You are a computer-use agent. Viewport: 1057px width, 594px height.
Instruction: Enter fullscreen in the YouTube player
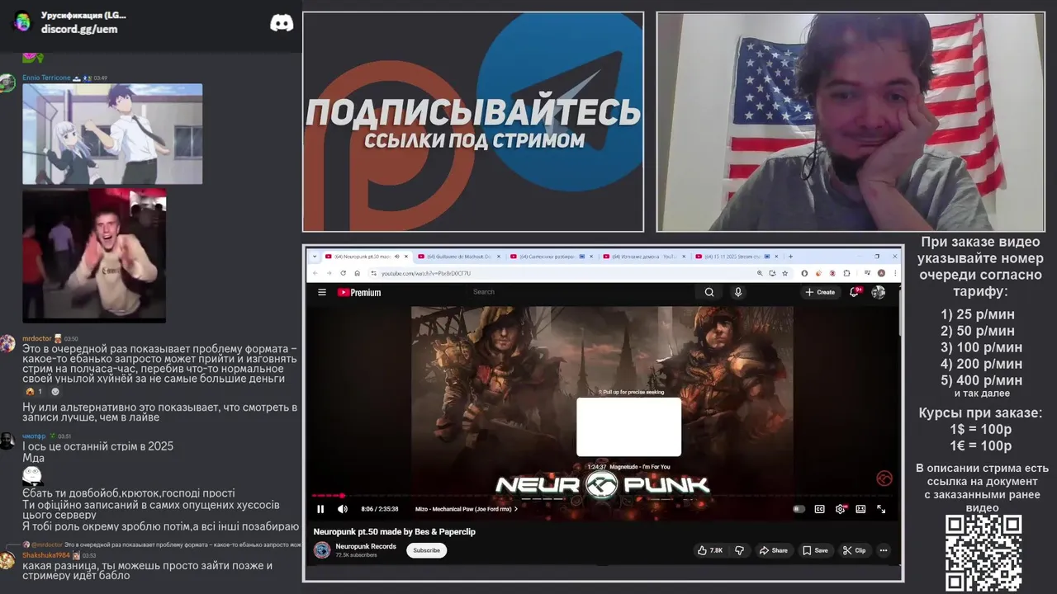[x=881, y=509]
